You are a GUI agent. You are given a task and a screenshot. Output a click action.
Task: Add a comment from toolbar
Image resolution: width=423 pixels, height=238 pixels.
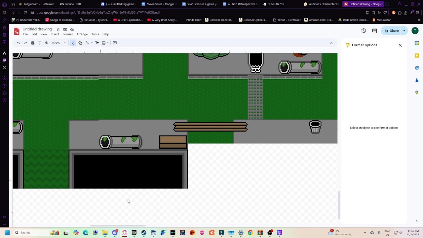tap(115, 43)
